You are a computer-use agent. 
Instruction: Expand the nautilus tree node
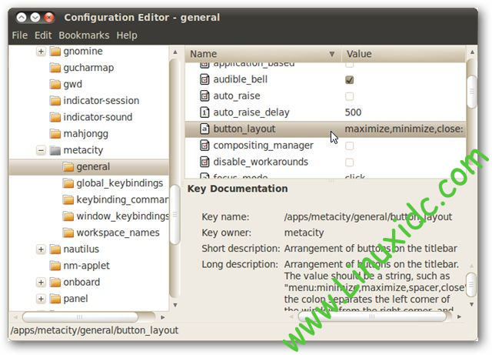41,250
